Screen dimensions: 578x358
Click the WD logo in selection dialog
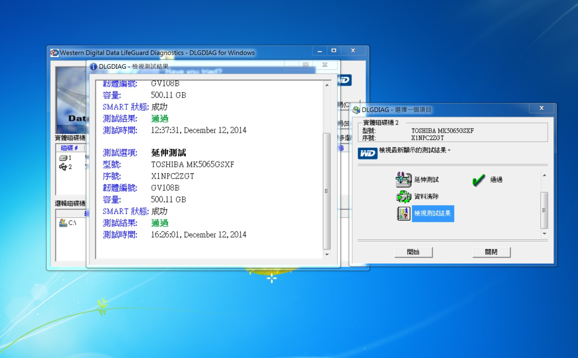point(368,153)
